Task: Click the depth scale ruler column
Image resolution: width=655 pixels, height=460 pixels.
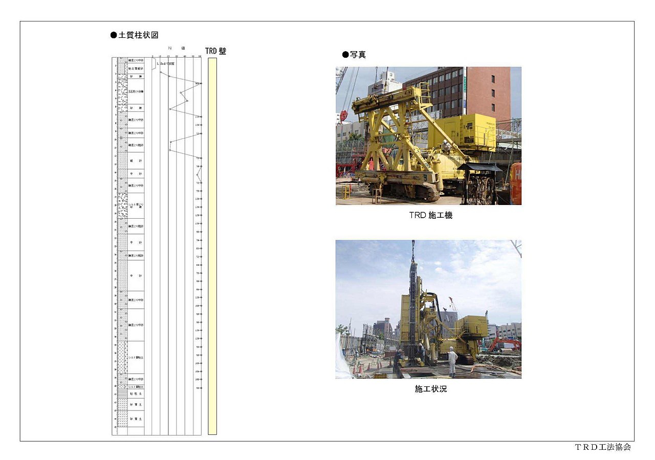Action: click(x=115, y=246)
